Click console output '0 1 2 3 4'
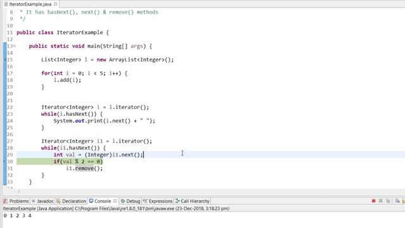The height and width of the screenshot is (228, 405). (x=18, y=215)
